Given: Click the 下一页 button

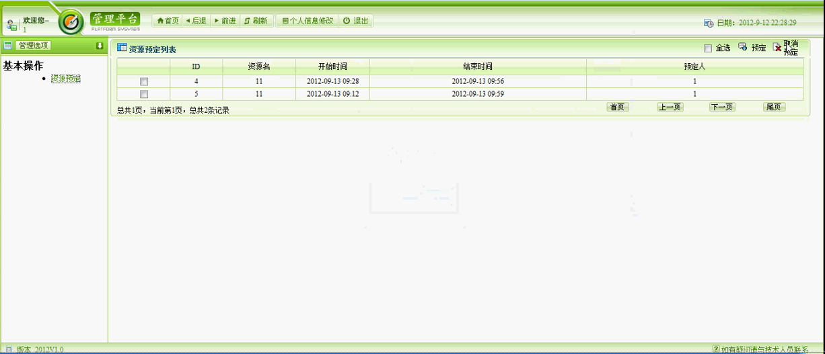Looking at the screenshot, I should click(722, 107).
